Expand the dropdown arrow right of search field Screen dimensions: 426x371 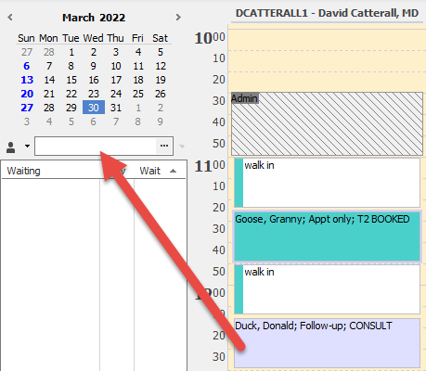pos(182,147)
